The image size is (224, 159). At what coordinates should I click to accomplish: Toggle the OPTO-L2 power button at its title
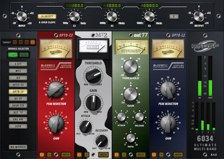168,35
